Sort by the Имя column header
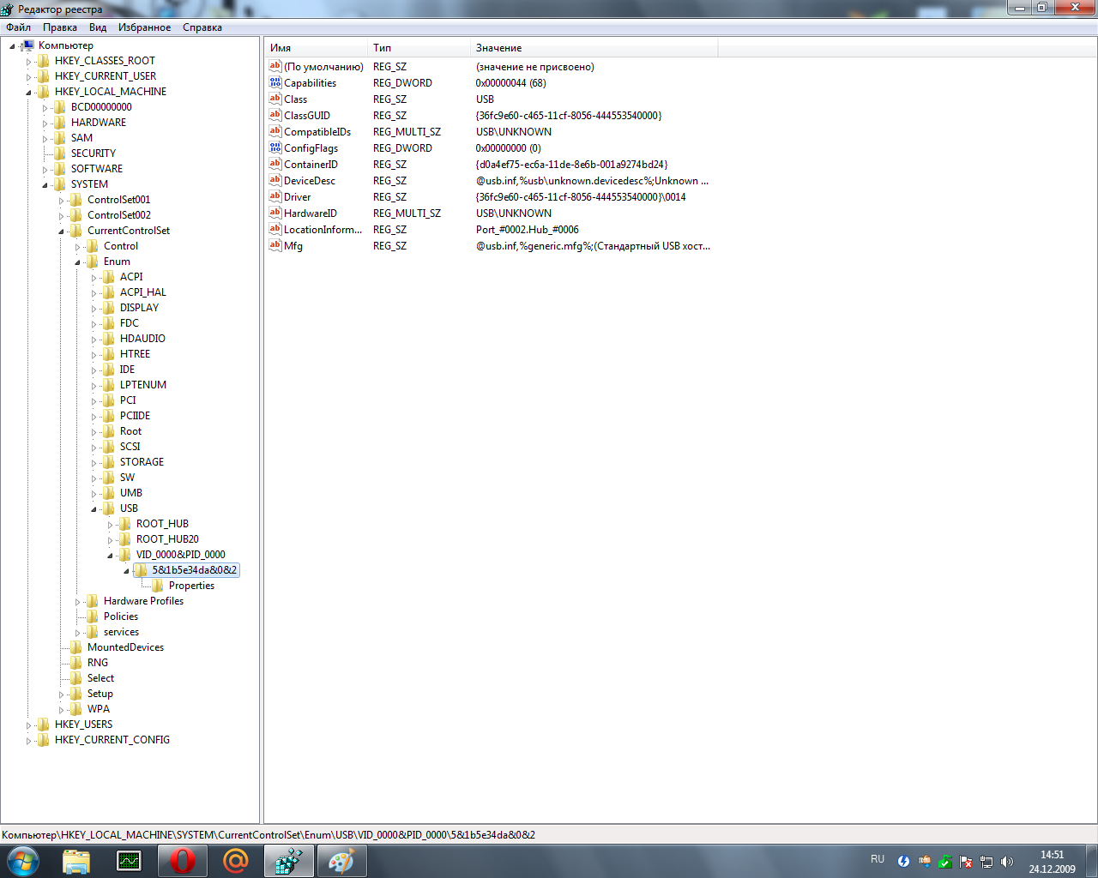 (316, 48)
